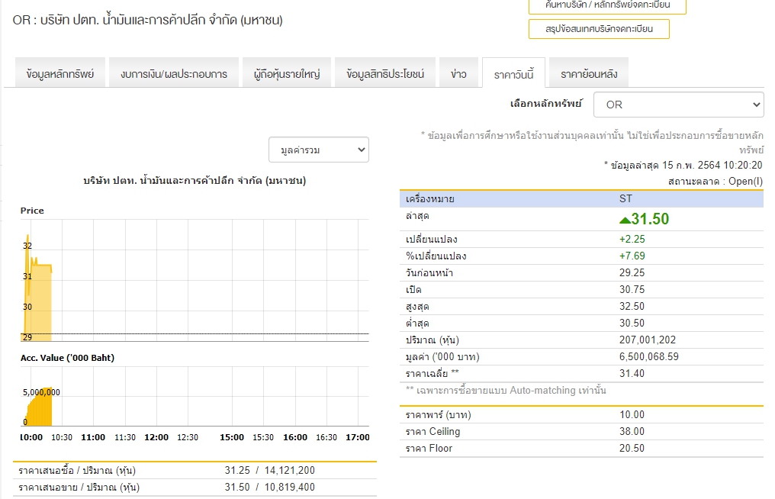Click Floor price value 20.50

click(632, 448)
